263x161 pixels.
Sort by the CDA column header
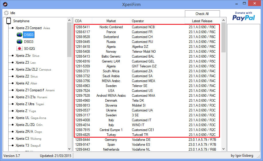[x=83, y=21]
